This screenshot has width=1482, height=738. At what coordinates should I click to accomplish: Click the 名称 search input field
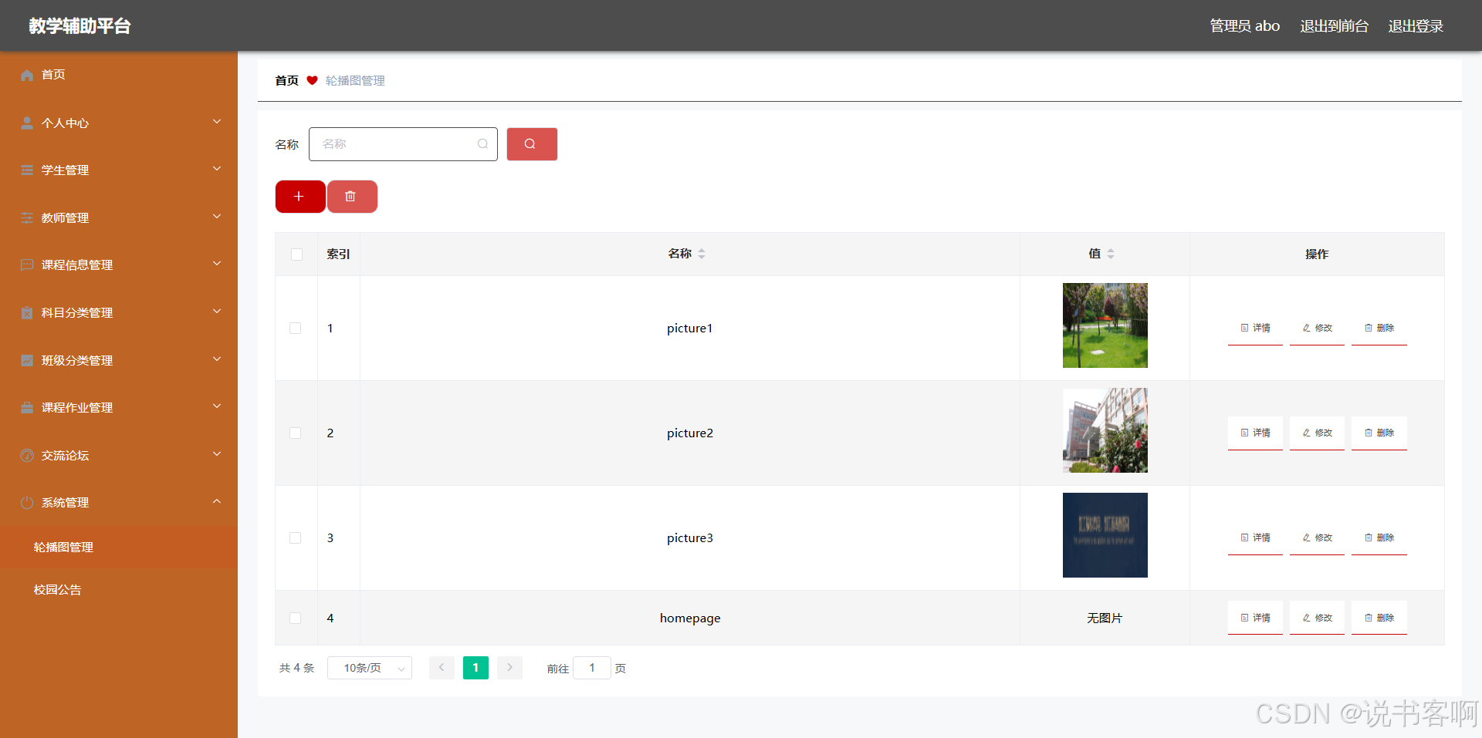tap(403, 144)
